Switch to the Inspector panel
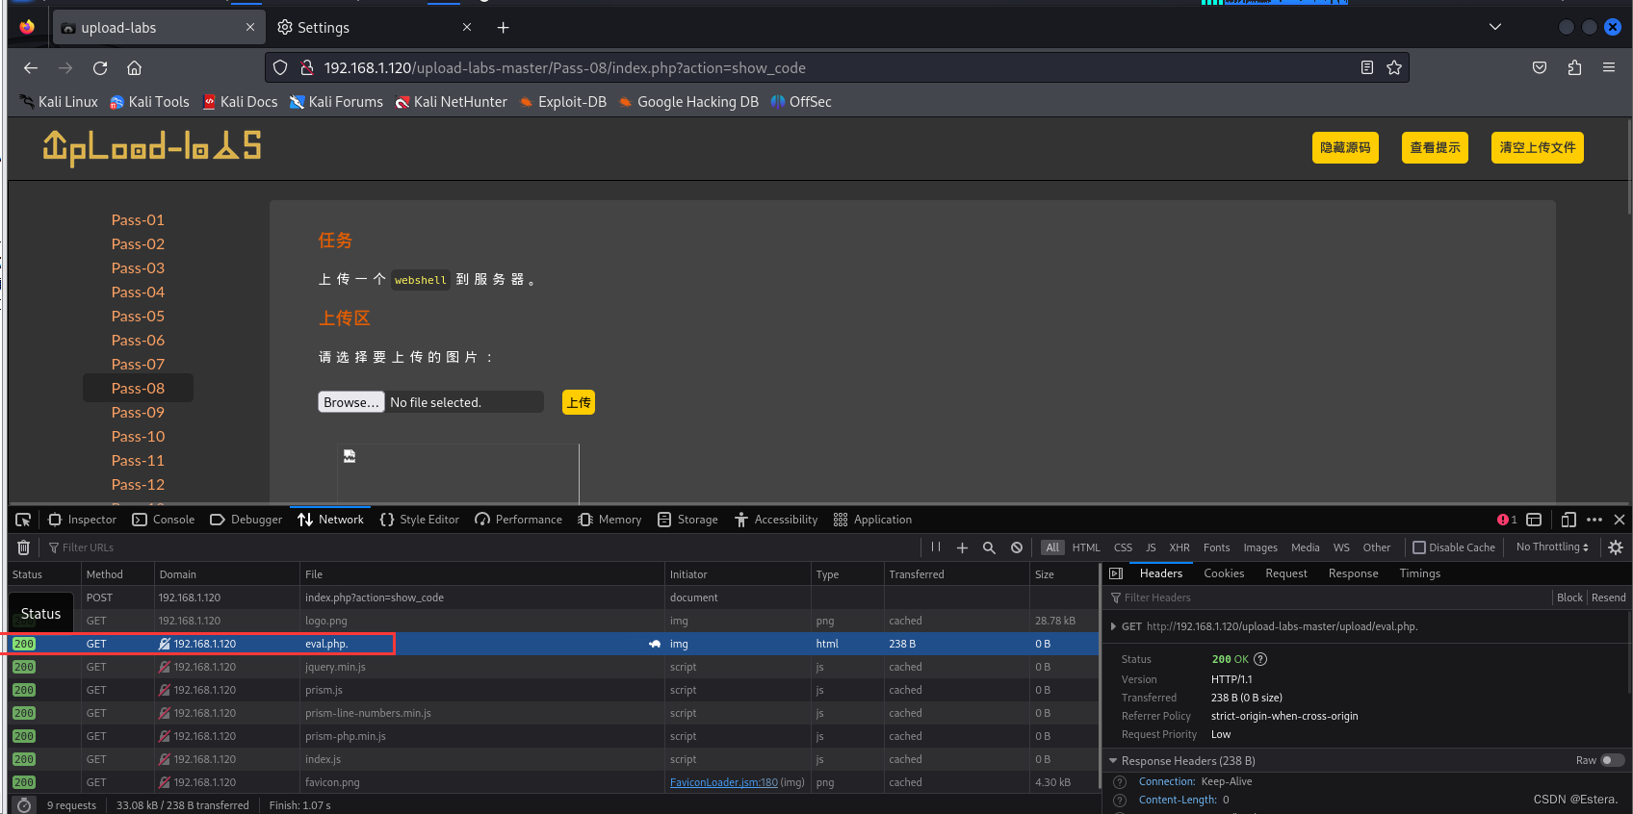This screenshot has width=1633, height=814. coord(83,520)
